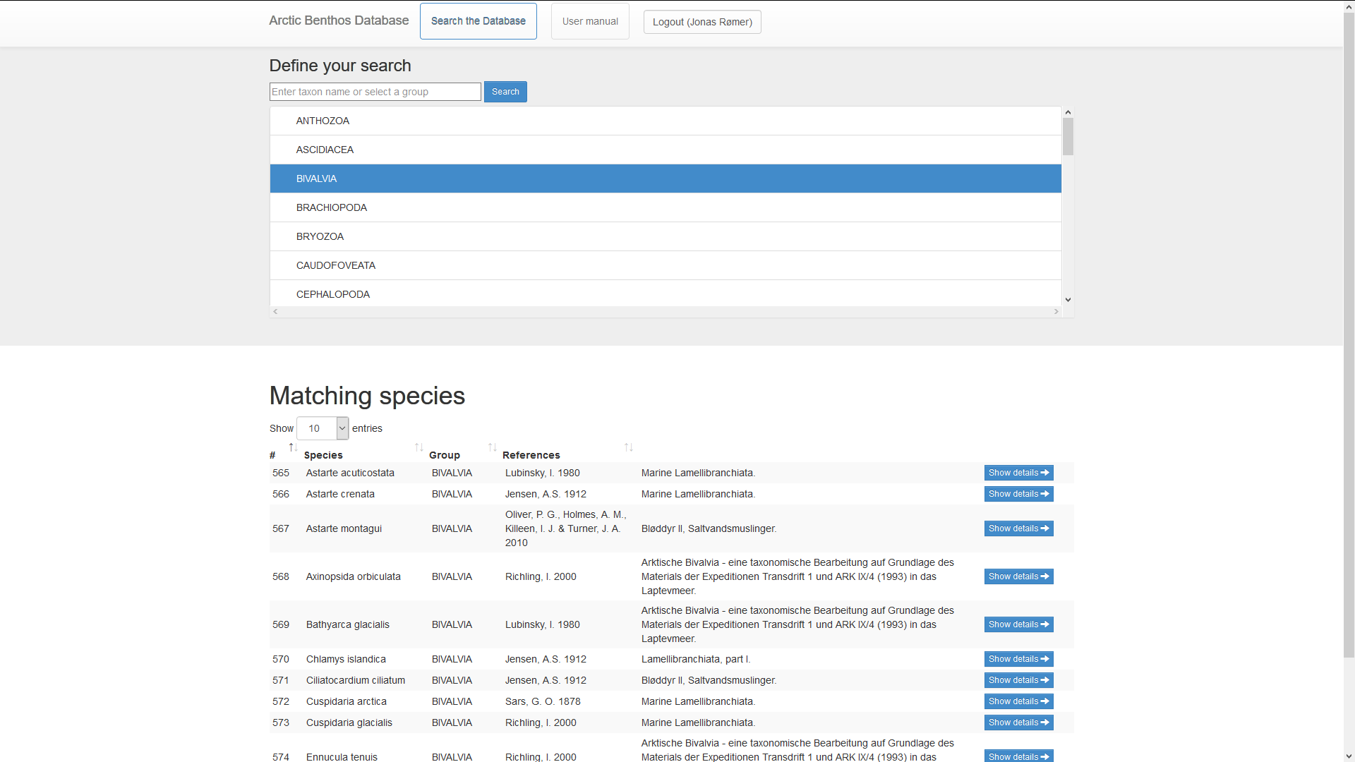This screenshot has width=1355, height=762.
Task: Sort by References column arrows
Action: [x=628, y=447]
